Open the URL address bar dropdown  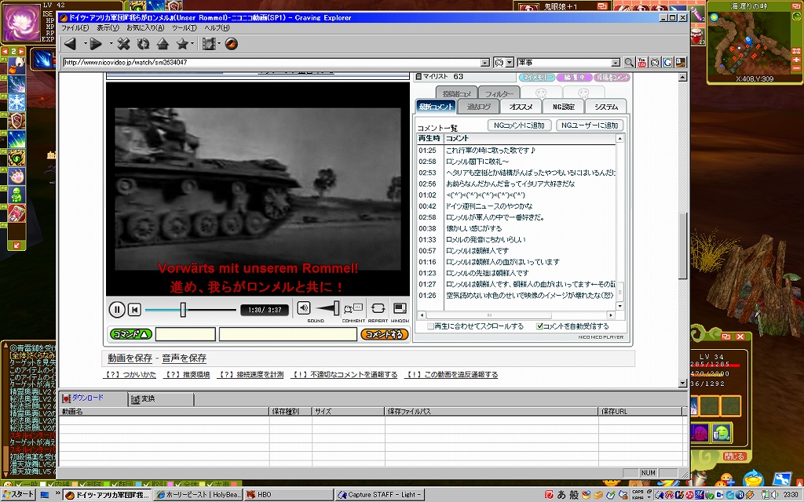[485, 63]
